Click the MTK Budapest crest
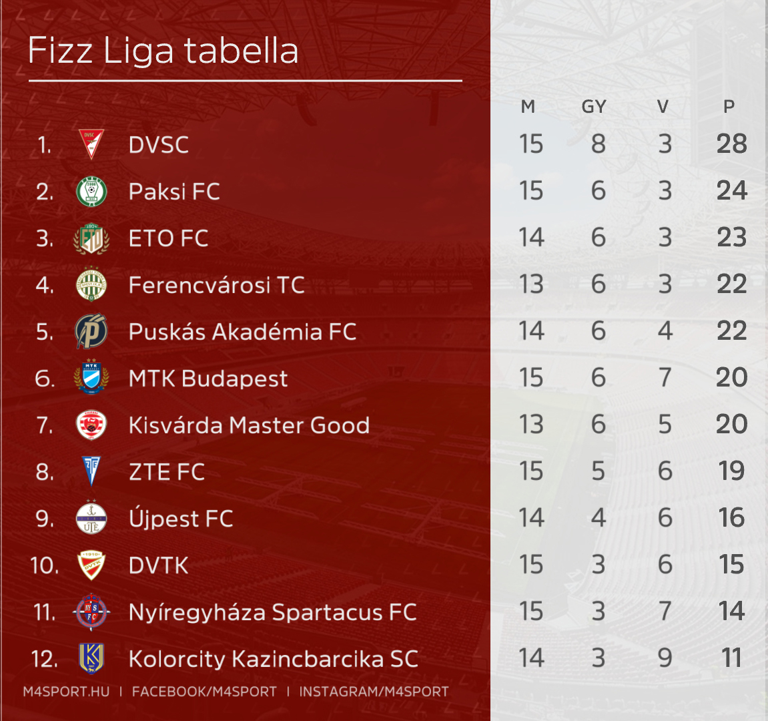Image resolution: width=768 pixels, height=721 pixels. [91, 378]
